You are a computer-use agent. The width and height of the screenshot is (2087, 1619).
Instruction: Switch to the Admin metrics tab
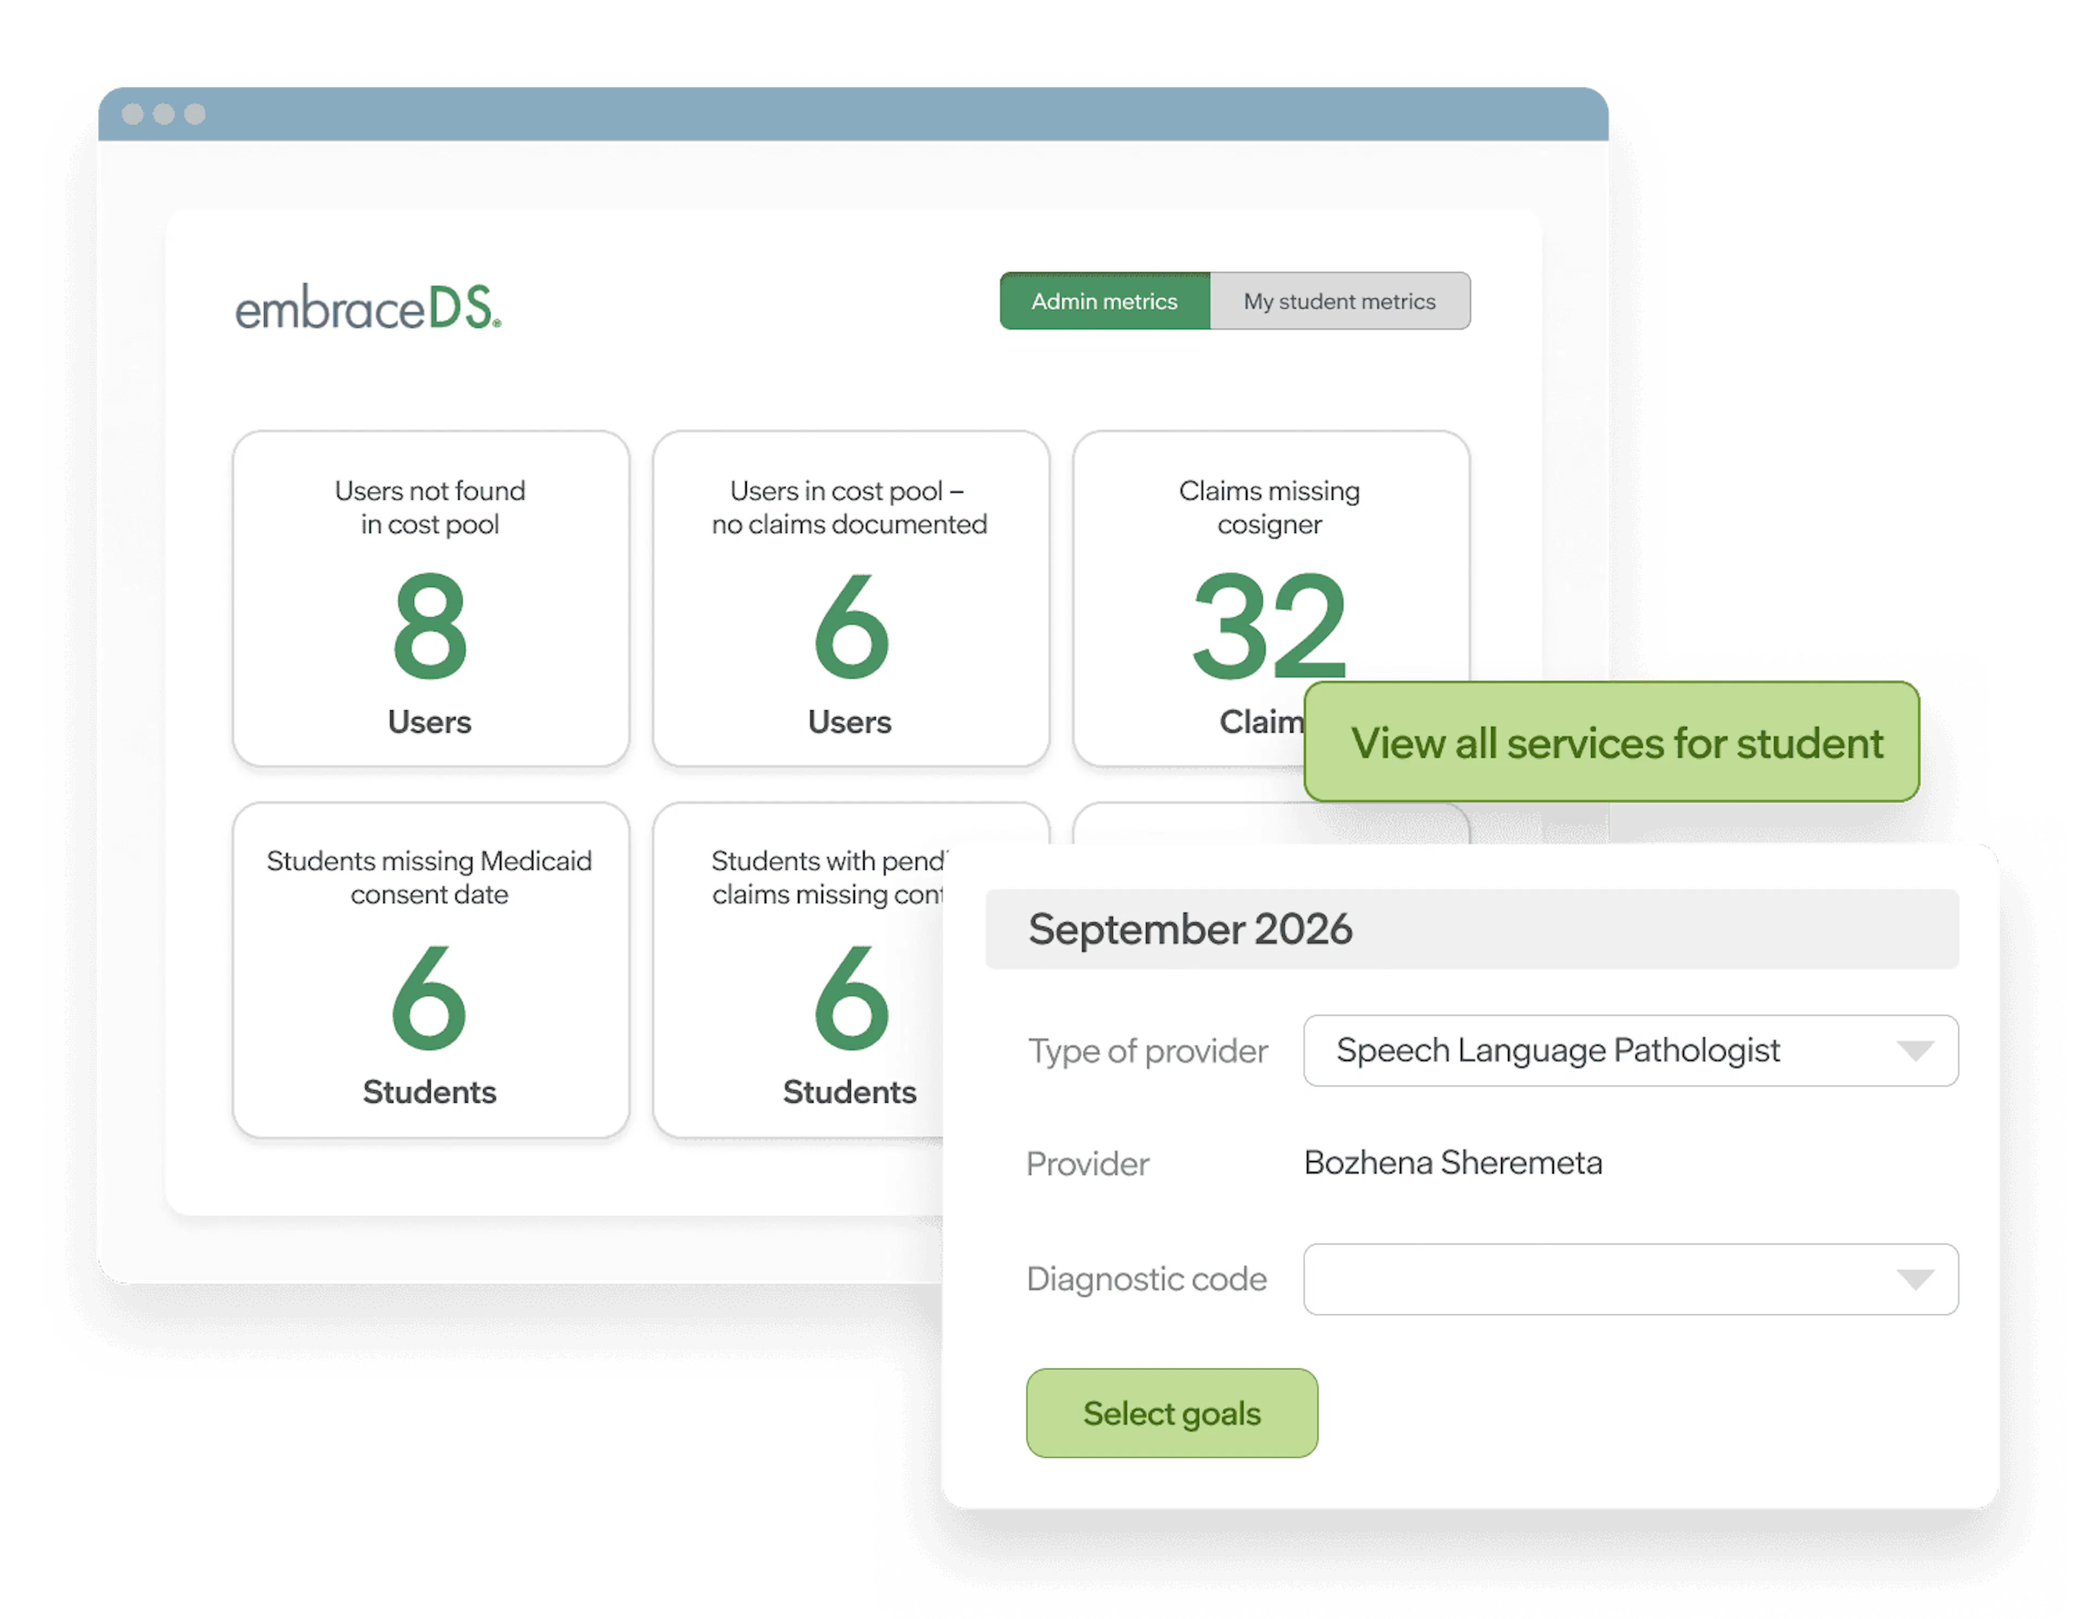(1105, 301)
